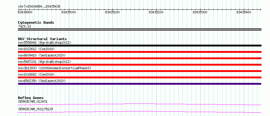Open variant nsv5487201 (ByrskaBishop2022) label
The height and width of the screenshot is (116, 270).
tap(44, 62)
